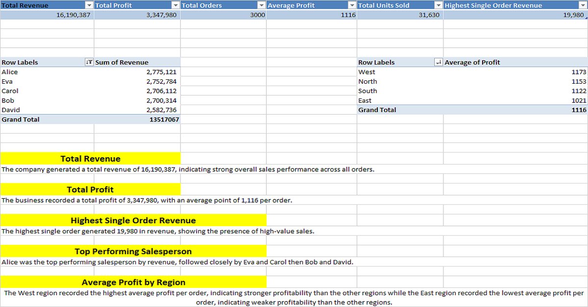Click Carol's revenue value 2,706,112
Viewport: 588px width, 307px height.
pyautogui.click(x=137, y=91)
